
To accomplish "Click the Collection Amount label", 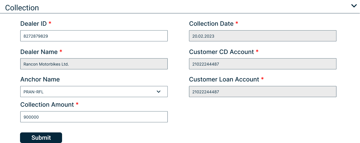I will pyautogui.click(x=47, y=105).
